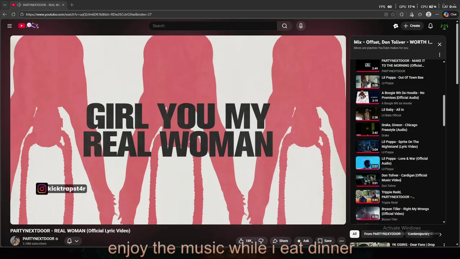Click the video player area
Viewport: 460px width, 259px height.
[178, 130]
